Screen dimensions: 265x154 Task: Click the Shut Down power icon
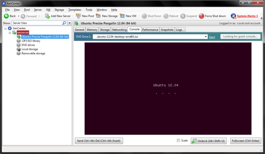pyautogui.click(x=144, y=16)
